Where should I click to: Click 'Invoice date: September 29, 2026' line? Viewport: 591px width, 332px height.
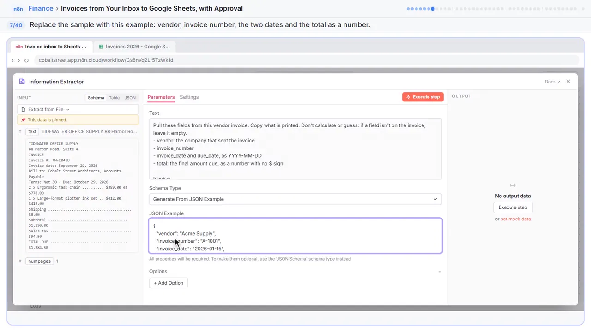coord(64,166)
